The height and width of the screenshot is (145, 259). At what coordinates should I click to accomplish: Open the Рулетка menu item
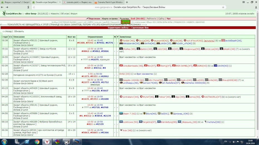(124, 19)
